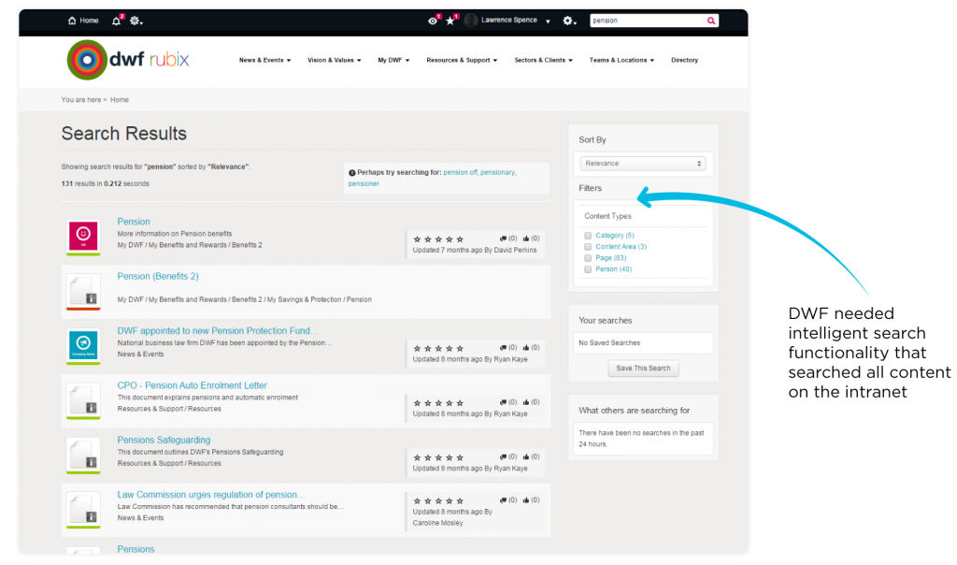Open the Pensions result at list bottom
The height and width of the screenshot is (565, 957).
coord(136,549)
